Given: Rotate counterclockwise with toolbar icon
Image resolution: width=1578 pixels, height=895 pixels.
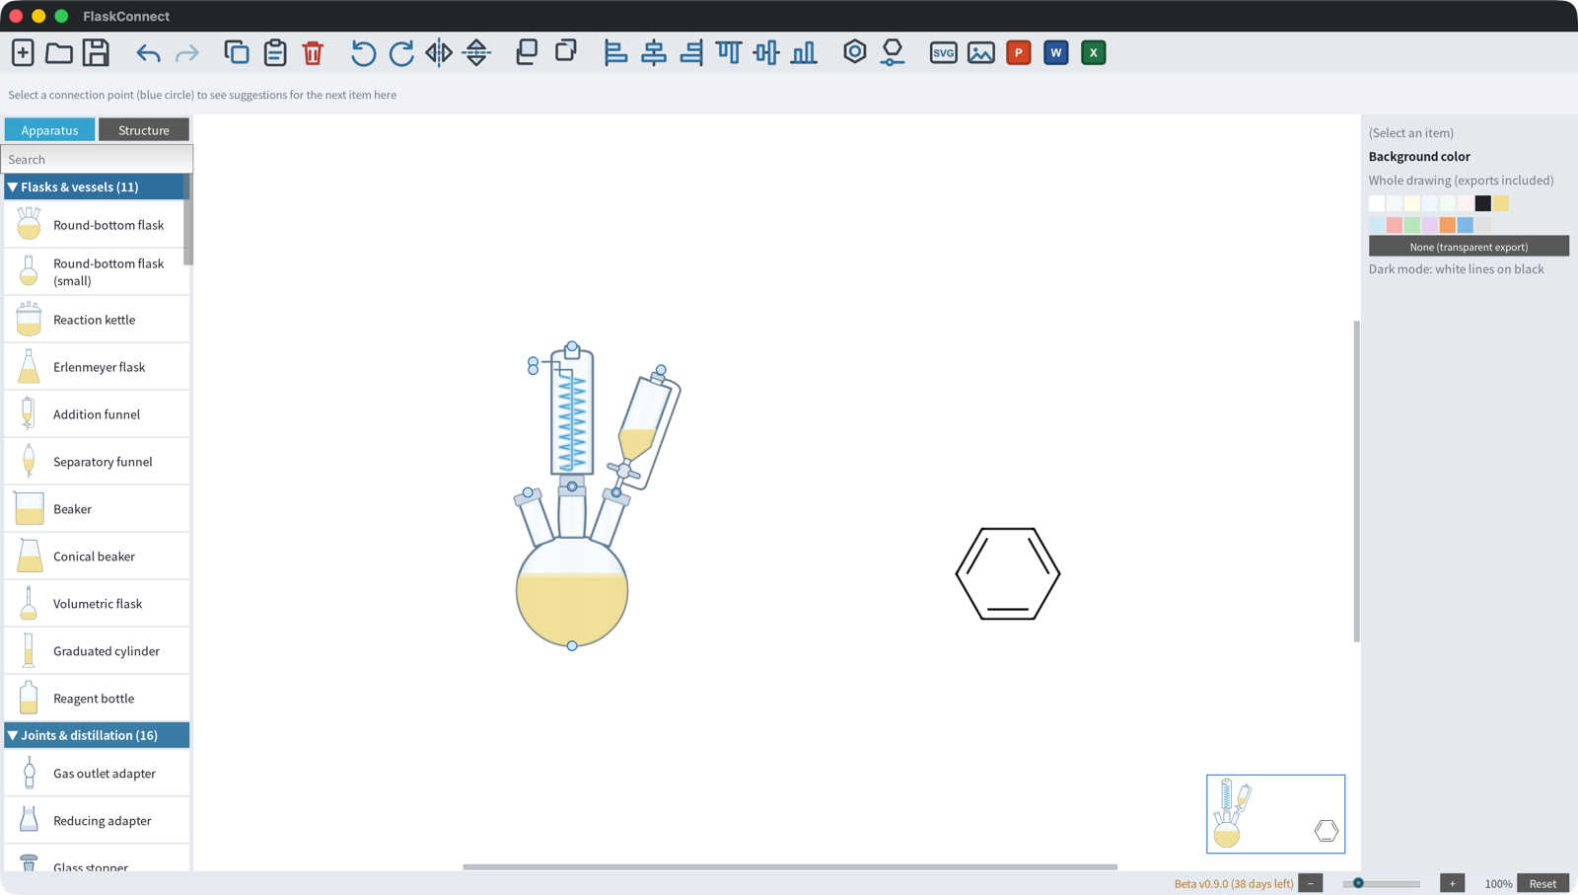Looking at the screenshot, I should pos(363,52).
